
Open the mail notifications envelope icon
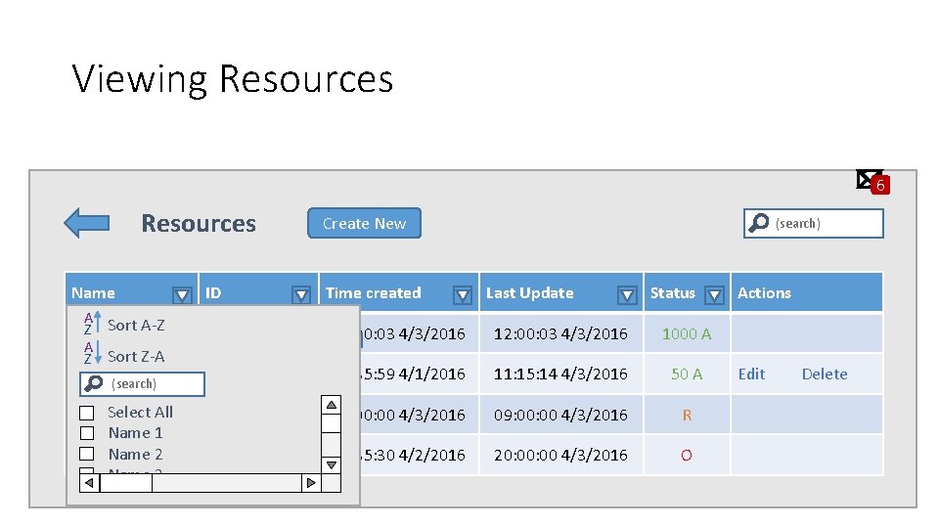[x=869, y=179]
